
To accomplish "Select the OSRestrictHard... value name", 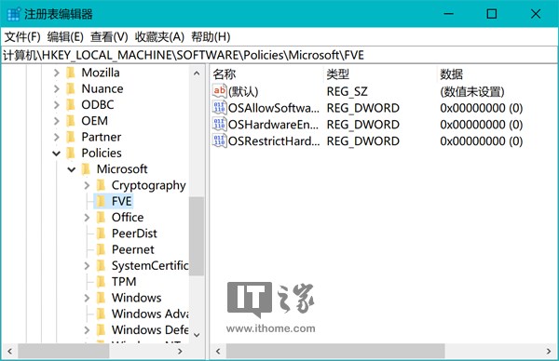I will [274, 141].
